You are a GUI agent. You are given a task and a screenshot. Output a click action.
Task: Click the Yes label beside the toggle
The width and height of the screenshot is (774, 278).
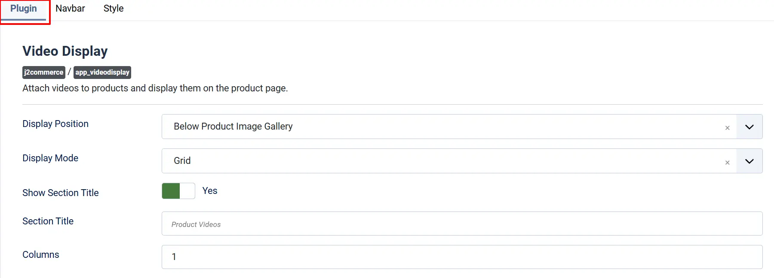(x=210, y=191)
